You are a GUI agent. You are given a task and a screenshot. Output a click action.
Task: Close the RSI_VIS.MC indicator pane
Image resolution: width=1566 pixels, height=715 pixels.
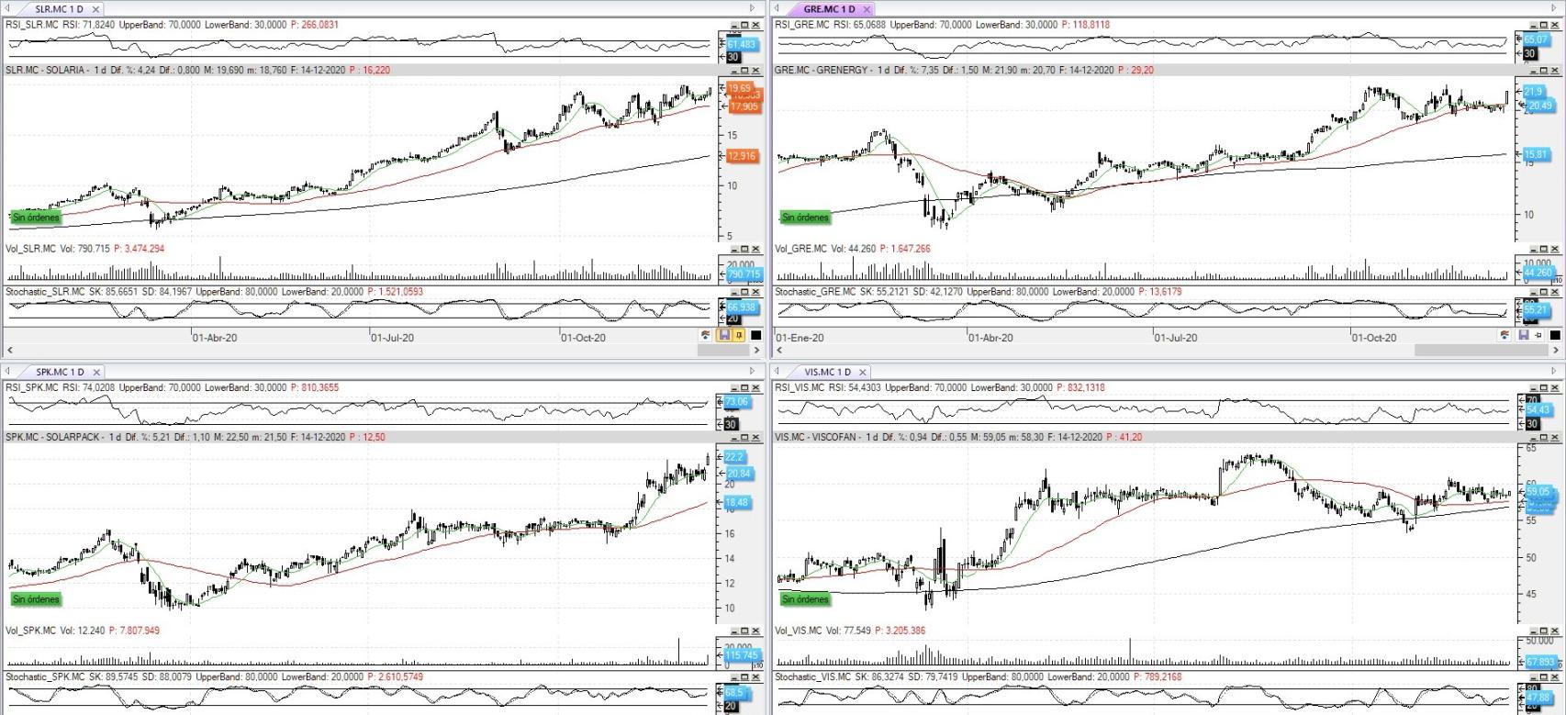(x=1554, y=388)
